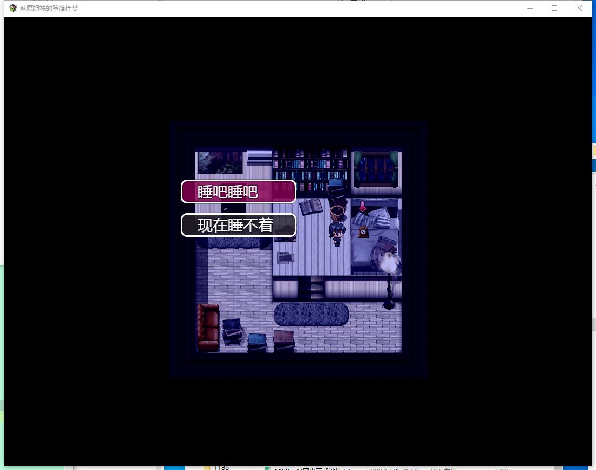Click the dark-haired player character
596x470 pixels.
pyautogui.click(x=336, y=235)
